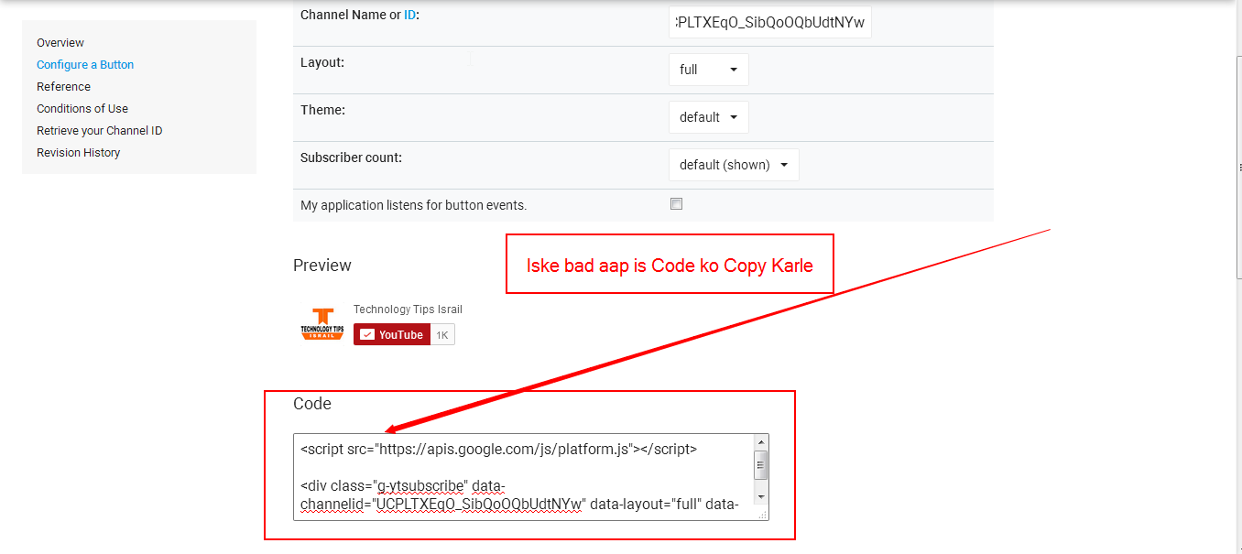
Task: Open Conditions of Use link
Action: click(82, 109)
